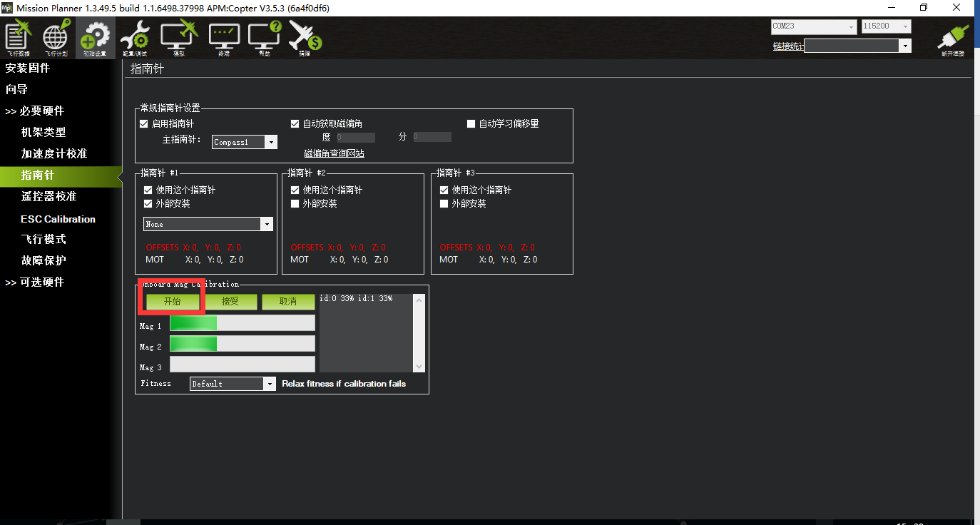Open ESC Calibration from the sidebar
This screenshot has height=525, width=980.
click(58, 219)
